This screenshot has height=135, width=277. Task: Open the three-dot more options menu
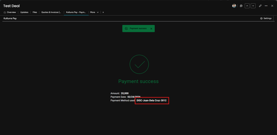click(x=266, y=6)
